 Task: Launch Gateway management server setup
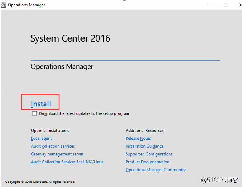[x=57, y=154]
